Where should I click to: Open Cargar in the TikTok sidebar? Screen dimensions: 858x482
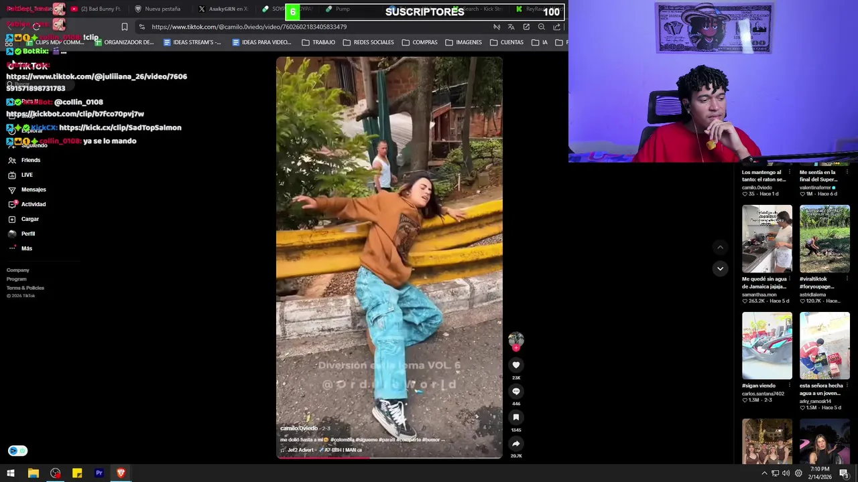(30, 219)
